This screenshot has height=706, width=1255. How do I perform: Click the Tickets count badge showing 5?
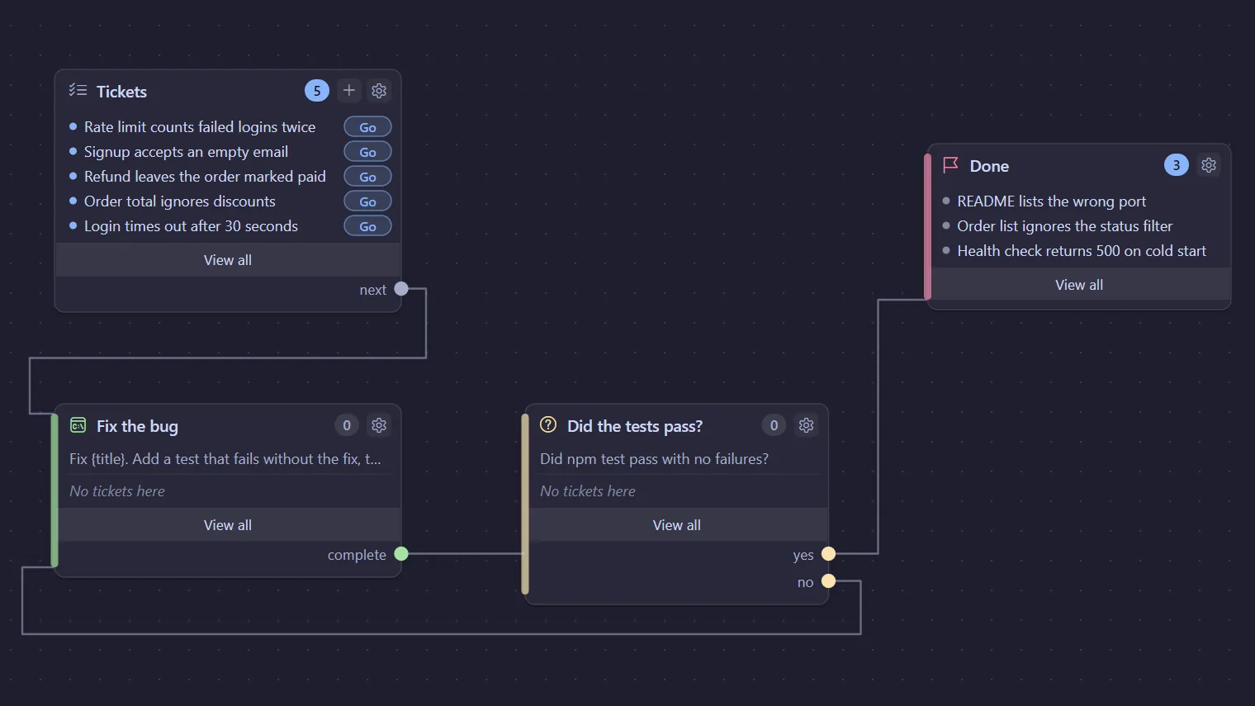(317, 91)
